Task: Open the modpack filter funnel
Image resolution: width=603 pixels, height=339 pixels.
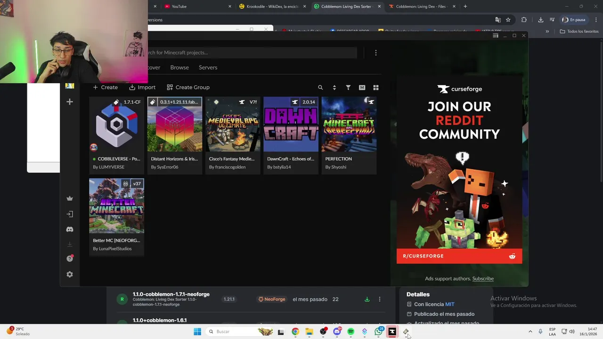Action: coord(348,88)
